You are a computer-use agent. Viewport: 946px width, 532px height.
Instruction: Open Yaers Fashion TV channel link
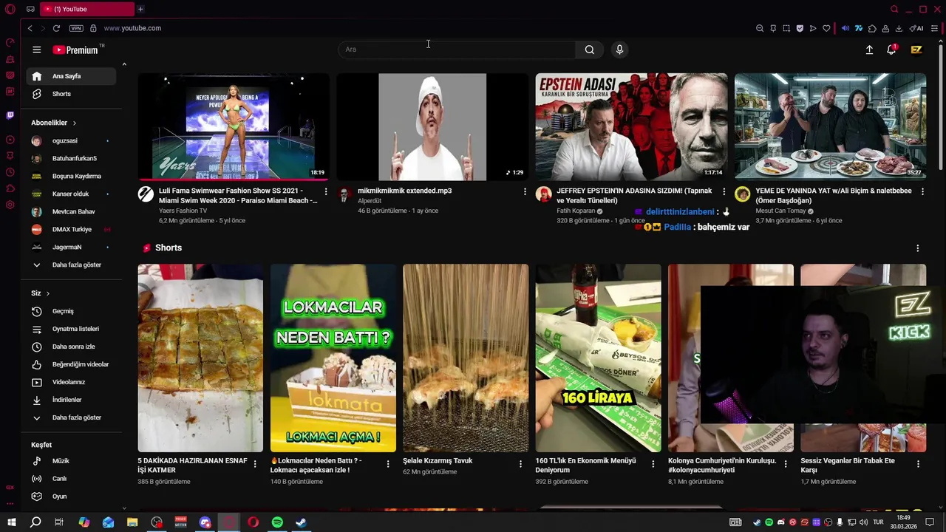pos(183,211)
